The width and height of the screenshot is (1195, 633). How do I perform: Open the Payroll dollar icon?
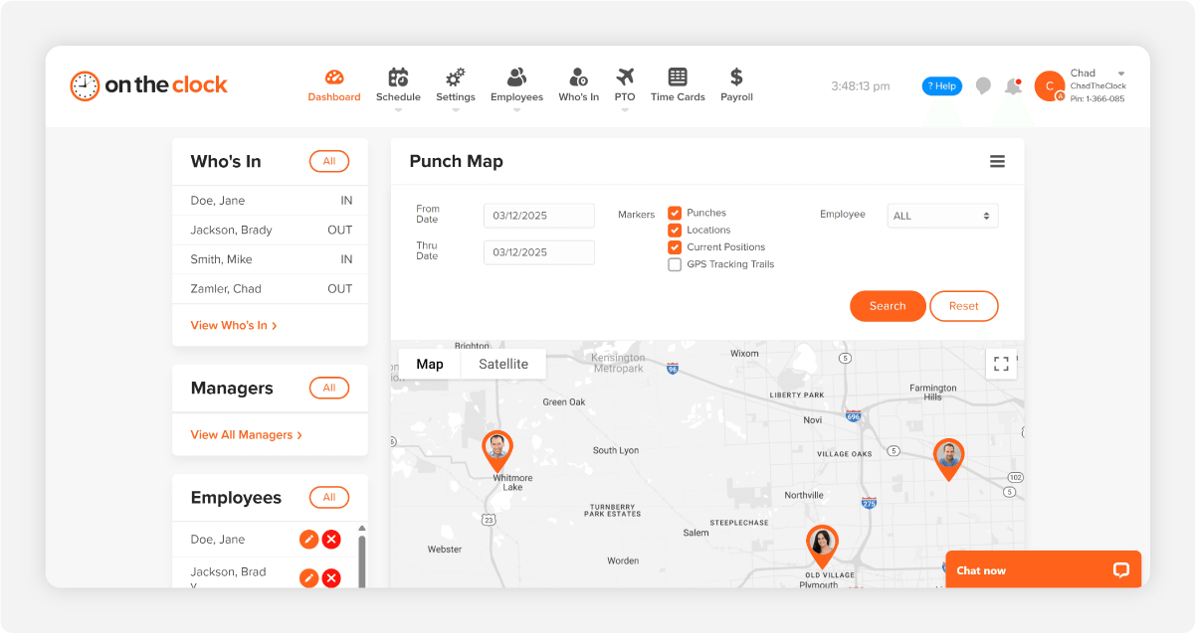(x=736, y=78)
